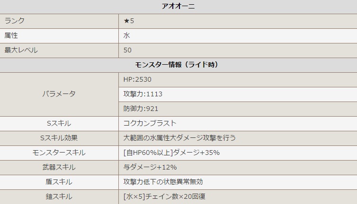This screenshot has width=357, height=204.
Task: Select the ランク label cell
Action: (x=14, y=21)
